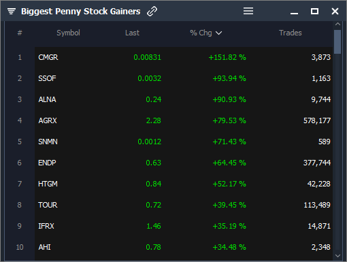Toggle the % Chg sort direction chevron

coord(218,33)
